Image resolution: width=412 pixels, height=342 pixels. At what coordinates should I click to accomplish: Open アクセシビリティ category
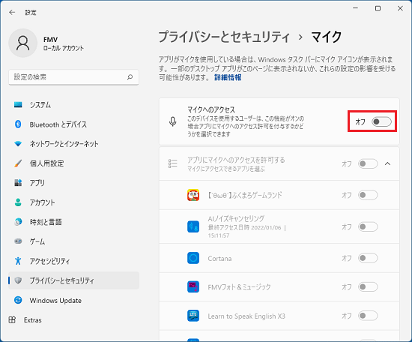[x=73, y=261]
